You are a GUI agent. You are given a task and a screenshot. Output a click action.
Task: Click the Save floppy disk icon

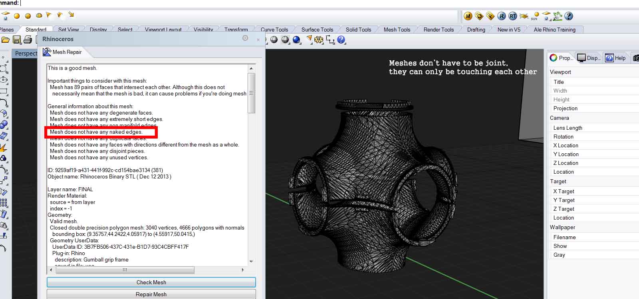pos(17,40)
